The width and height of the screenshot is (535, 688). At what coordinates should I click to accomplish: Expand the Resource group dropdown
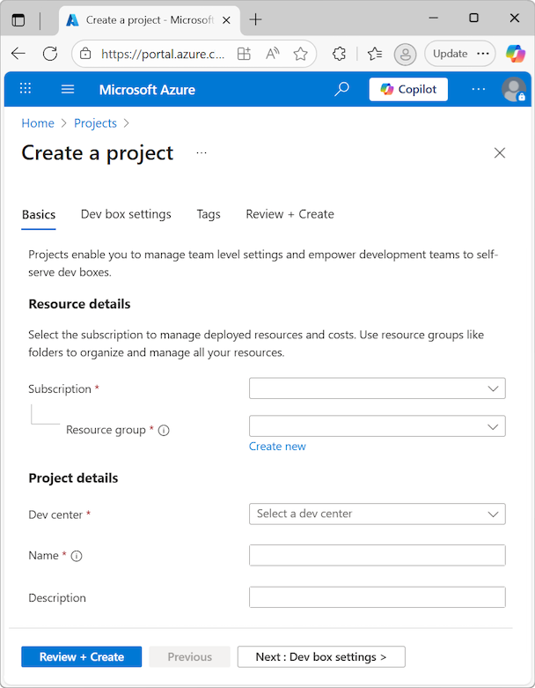coord(377,426)
